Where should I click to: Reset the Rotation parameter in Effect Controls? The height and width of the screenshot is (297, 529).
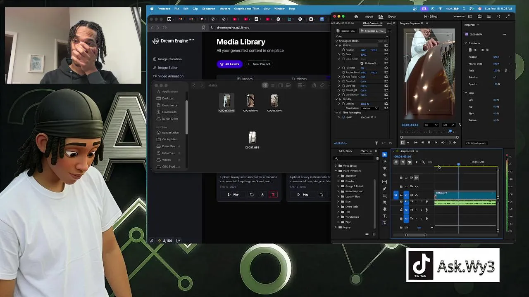tap(386, 68)
